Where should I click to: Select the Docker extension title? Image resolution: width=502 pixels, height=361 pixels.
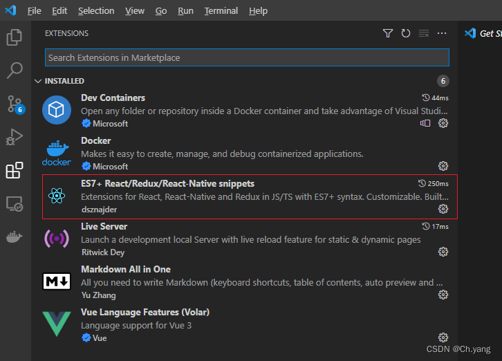tap(96, 140)
